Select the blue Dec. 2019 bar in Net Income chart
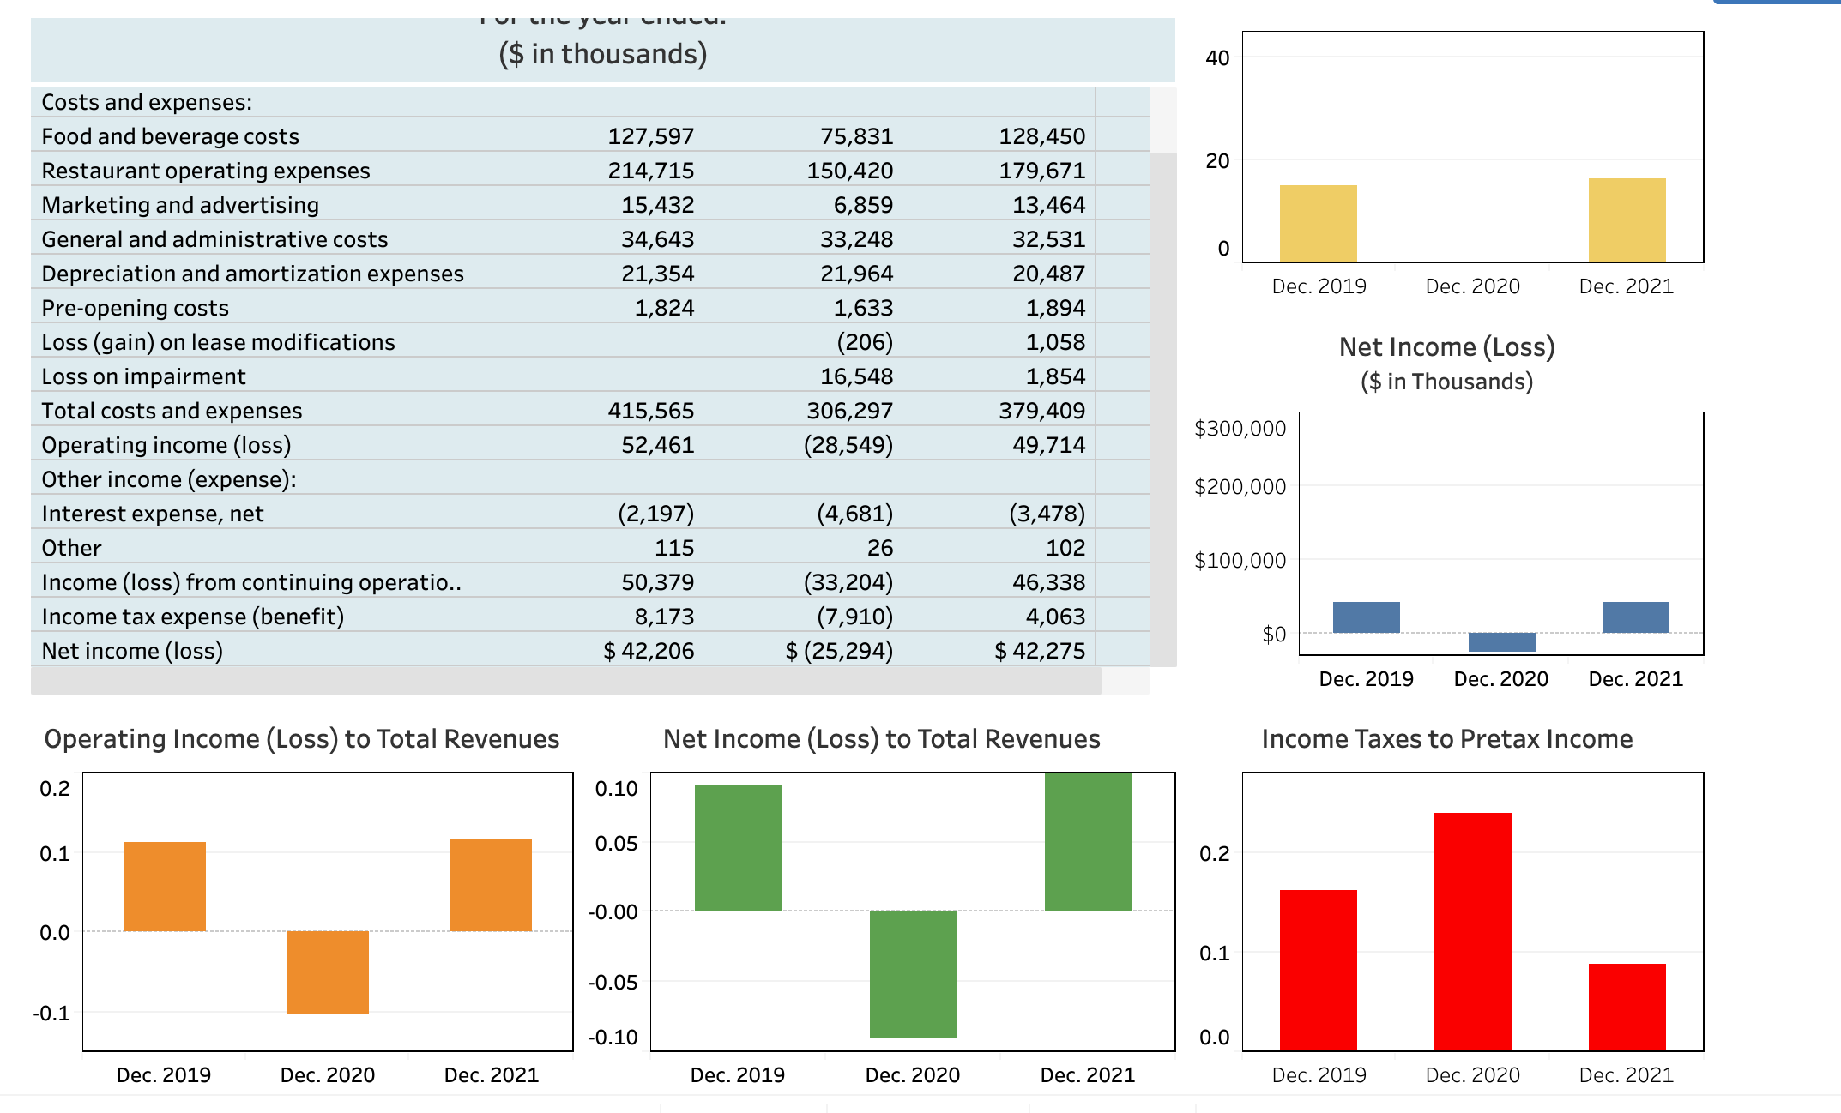1841x1113 pixels. pyautogui.click(x=1367, y=616)
